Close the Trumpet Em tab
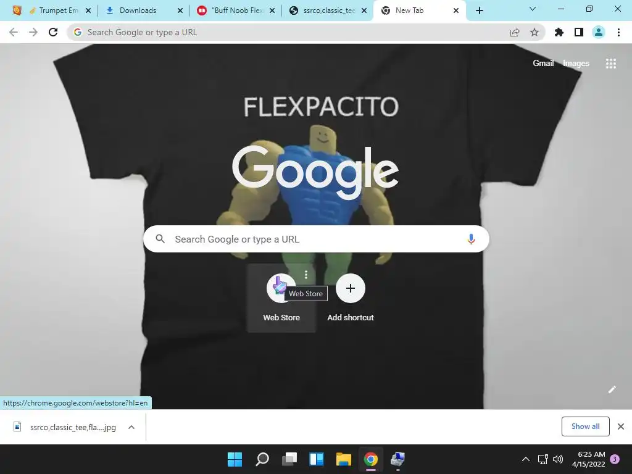This screenshot has height=474, width=632. [x=88, y=10]
